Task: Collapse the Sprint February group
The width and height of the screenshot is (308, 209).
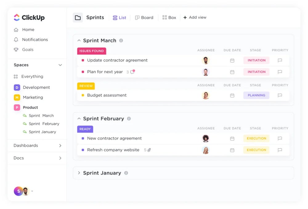Action: click(x=79, y=118)
